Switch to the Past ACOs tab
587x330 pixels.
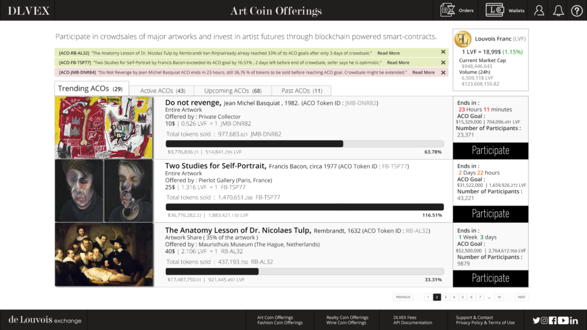pos(302,91)
